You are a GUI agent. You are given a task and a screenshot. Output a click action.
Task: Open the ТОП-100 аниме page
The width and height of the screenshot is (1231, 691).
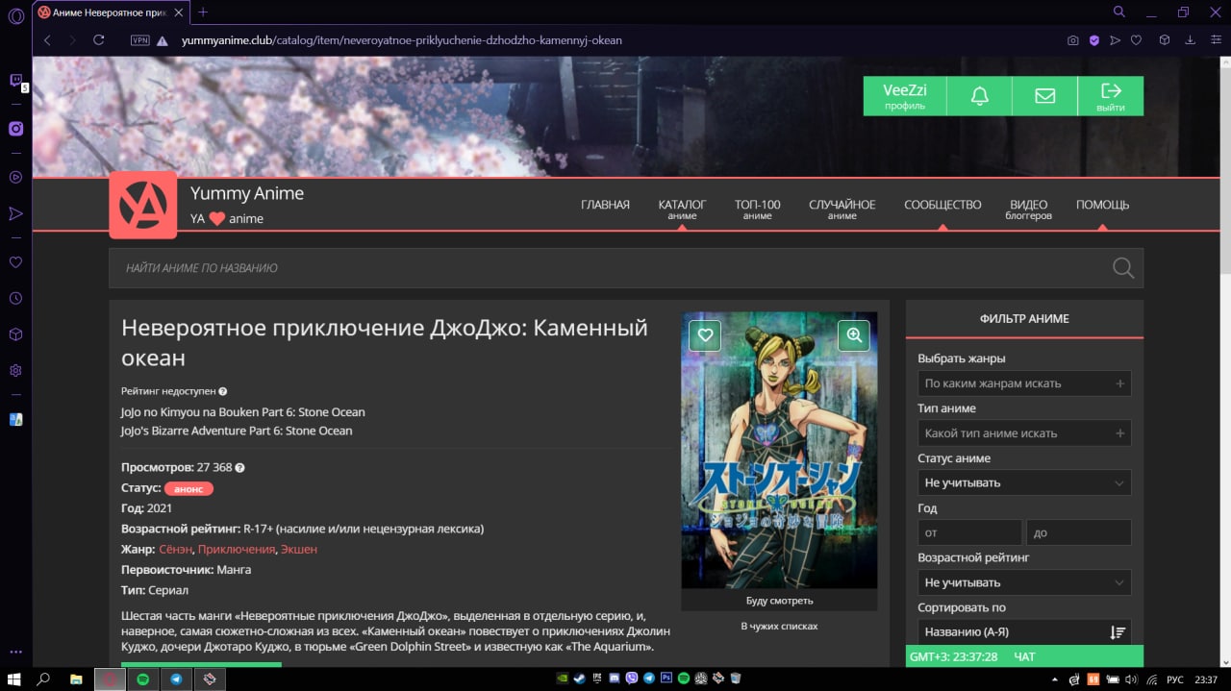point(758,209)
